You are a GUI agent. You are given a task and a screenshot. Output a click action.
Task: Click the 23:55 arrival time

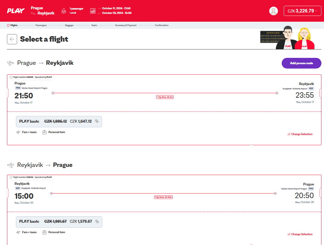[x=305, y=95]
